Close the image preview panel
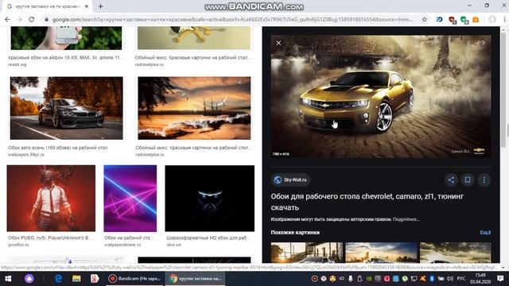This screenshot has height=286, width=509. point(278,43)
